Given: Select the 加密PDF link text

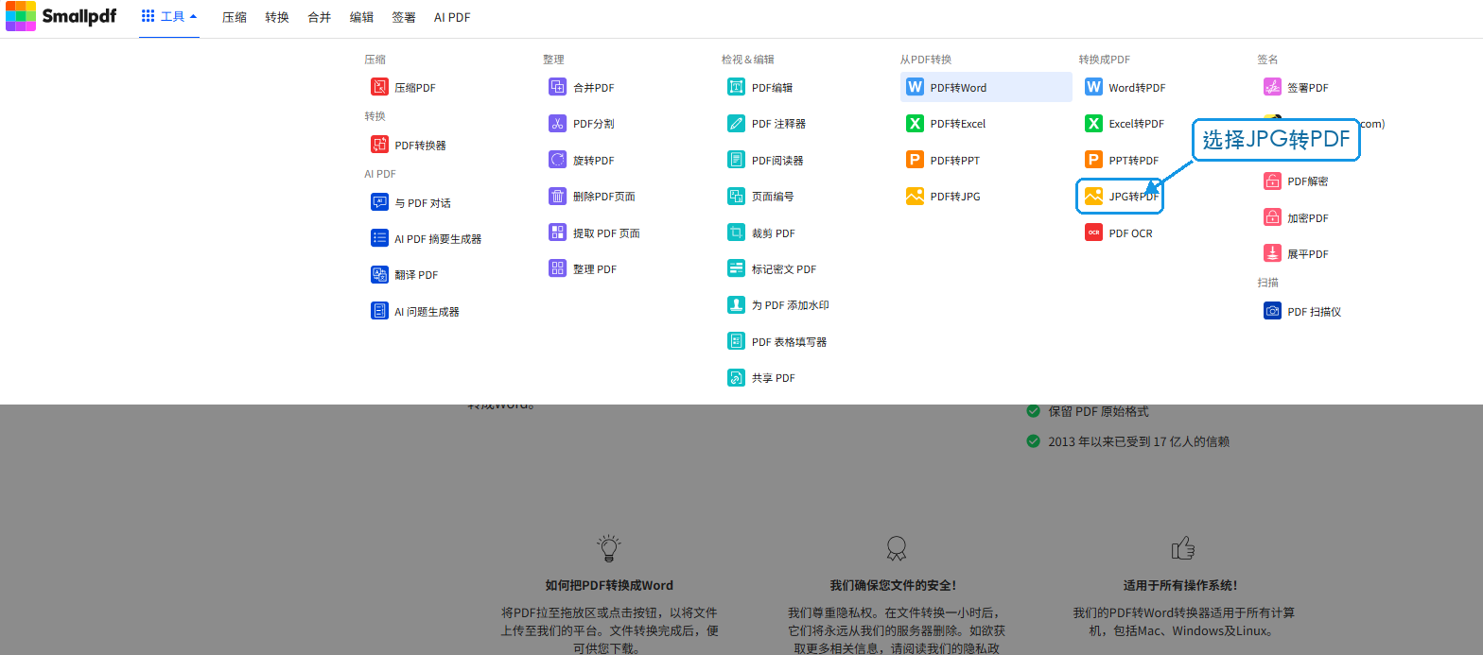Looking at the screenshot, I should pyautogui.click(x=1308, y=218).
